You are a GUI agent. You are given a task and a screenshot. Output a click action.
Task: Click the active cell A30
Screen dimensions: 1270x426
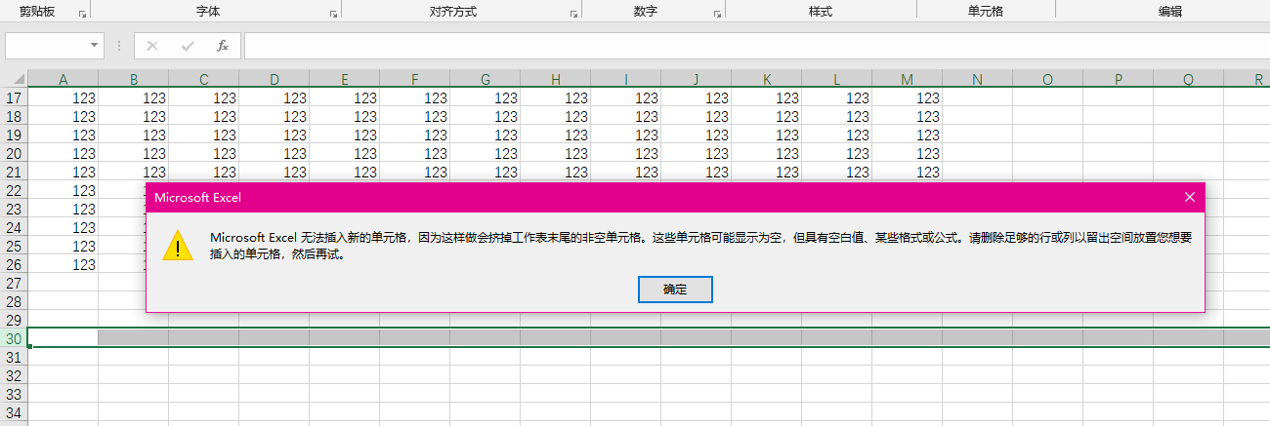click(x=63, y=338)
